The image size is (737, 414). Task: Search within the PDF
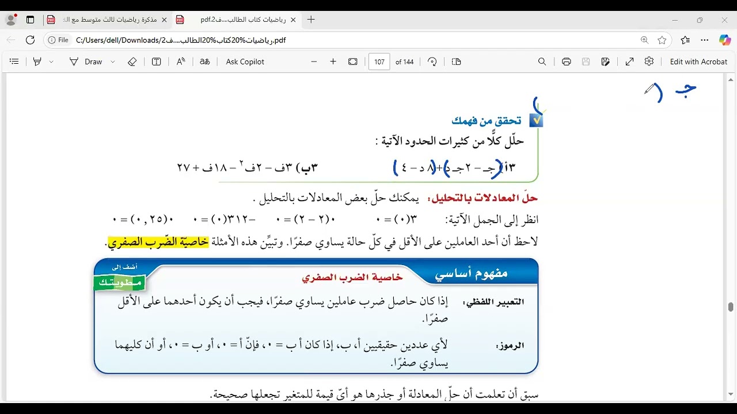(x=542, y=62)
